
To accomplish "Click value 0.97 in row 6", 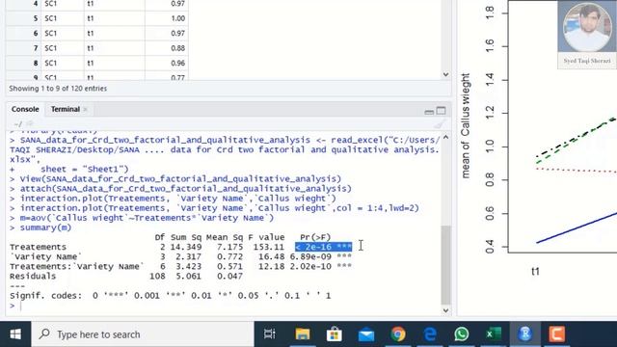I will 177,34.
